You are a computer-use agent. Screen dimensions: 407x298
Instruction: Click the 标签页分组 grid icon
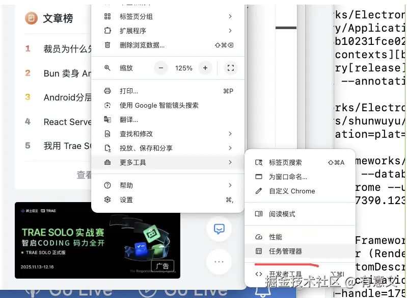[x=107, y=16]
